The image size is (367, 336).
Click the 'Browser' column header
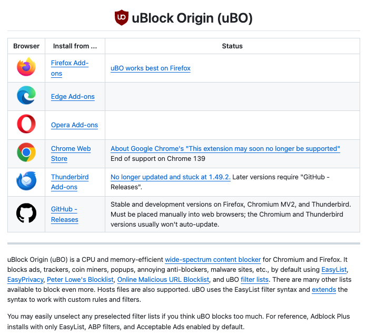pyautogui.click(x=26, y=46)
